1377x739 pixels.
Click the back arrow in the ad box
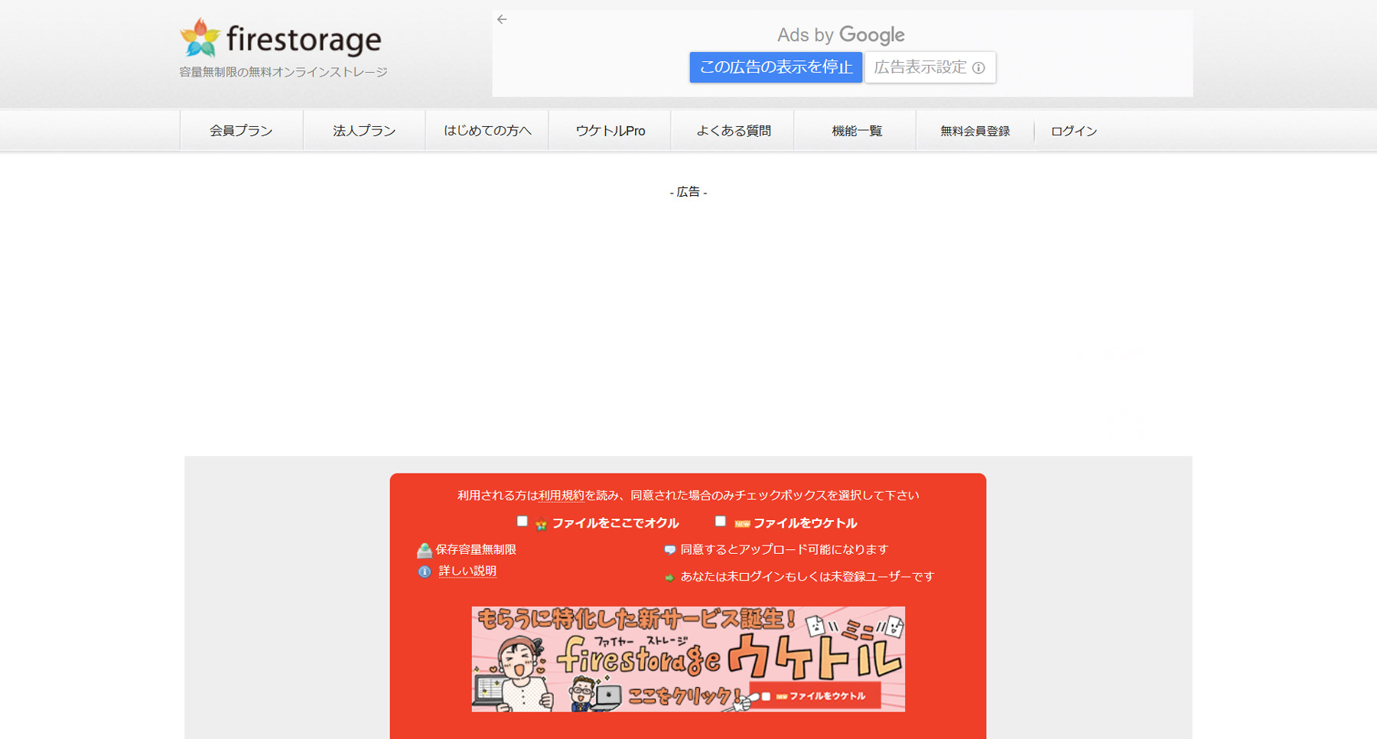coord(502,20)
